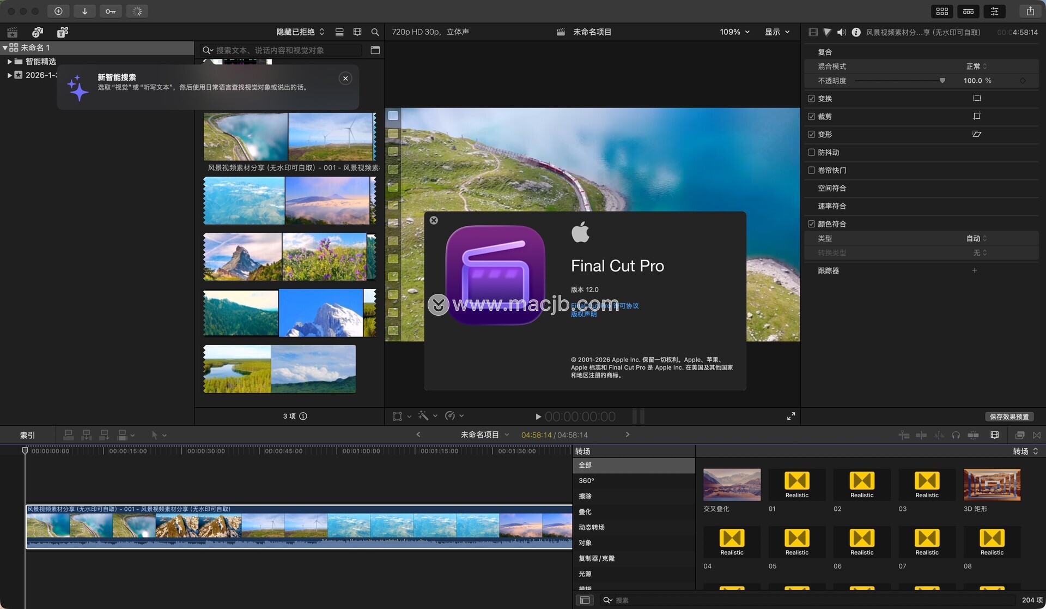Enable the 卷帘快门 rolling shutter checkbox

point(811,171)
